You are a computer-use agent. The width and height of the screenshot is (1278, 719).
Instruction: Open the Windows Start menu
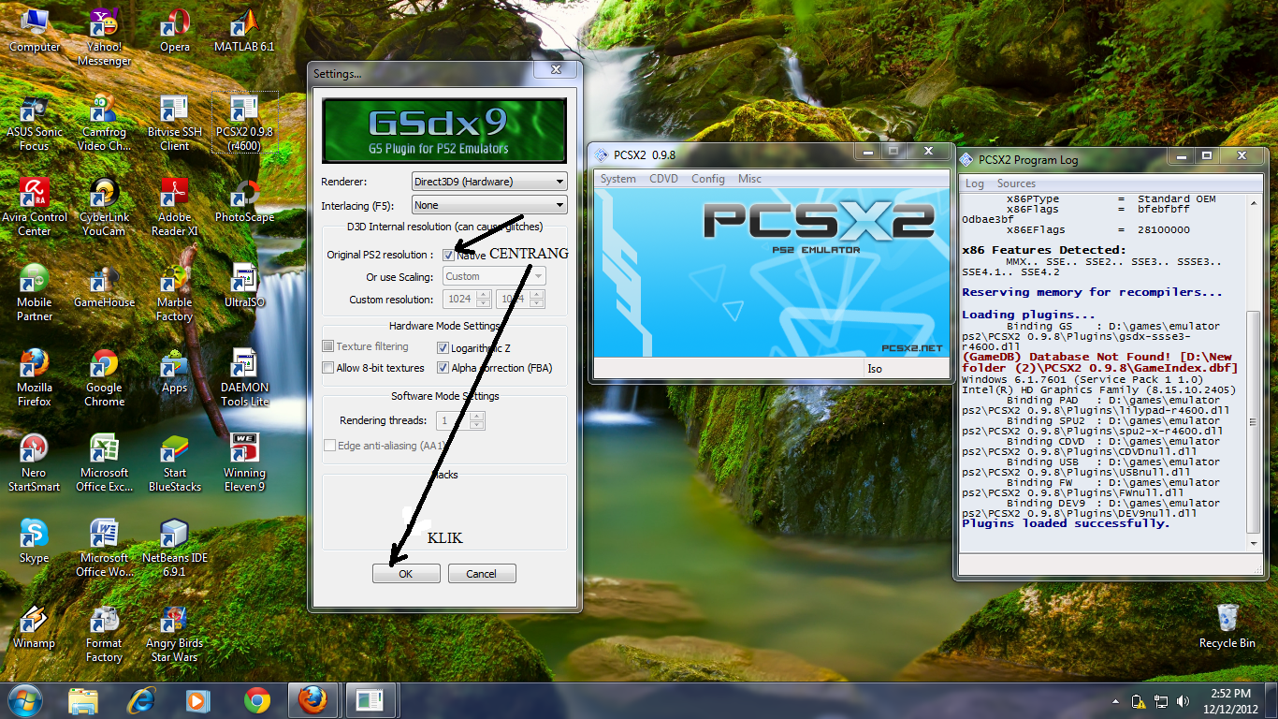23,699
